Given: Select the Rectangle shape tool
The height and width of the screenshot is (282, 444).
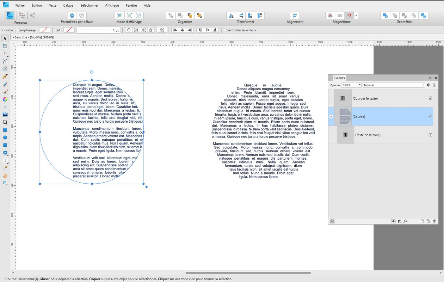Looking at the screenshot, I should [x=5, y=130].
